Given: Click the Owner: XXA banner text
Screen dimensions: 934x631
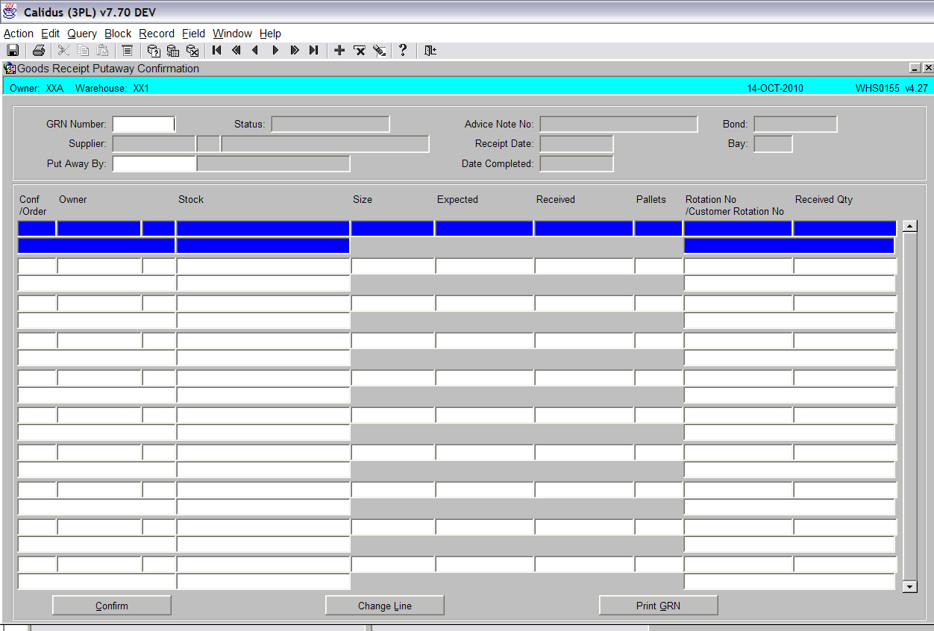Looking at the screenshot, I should click(x=37, y=88).
